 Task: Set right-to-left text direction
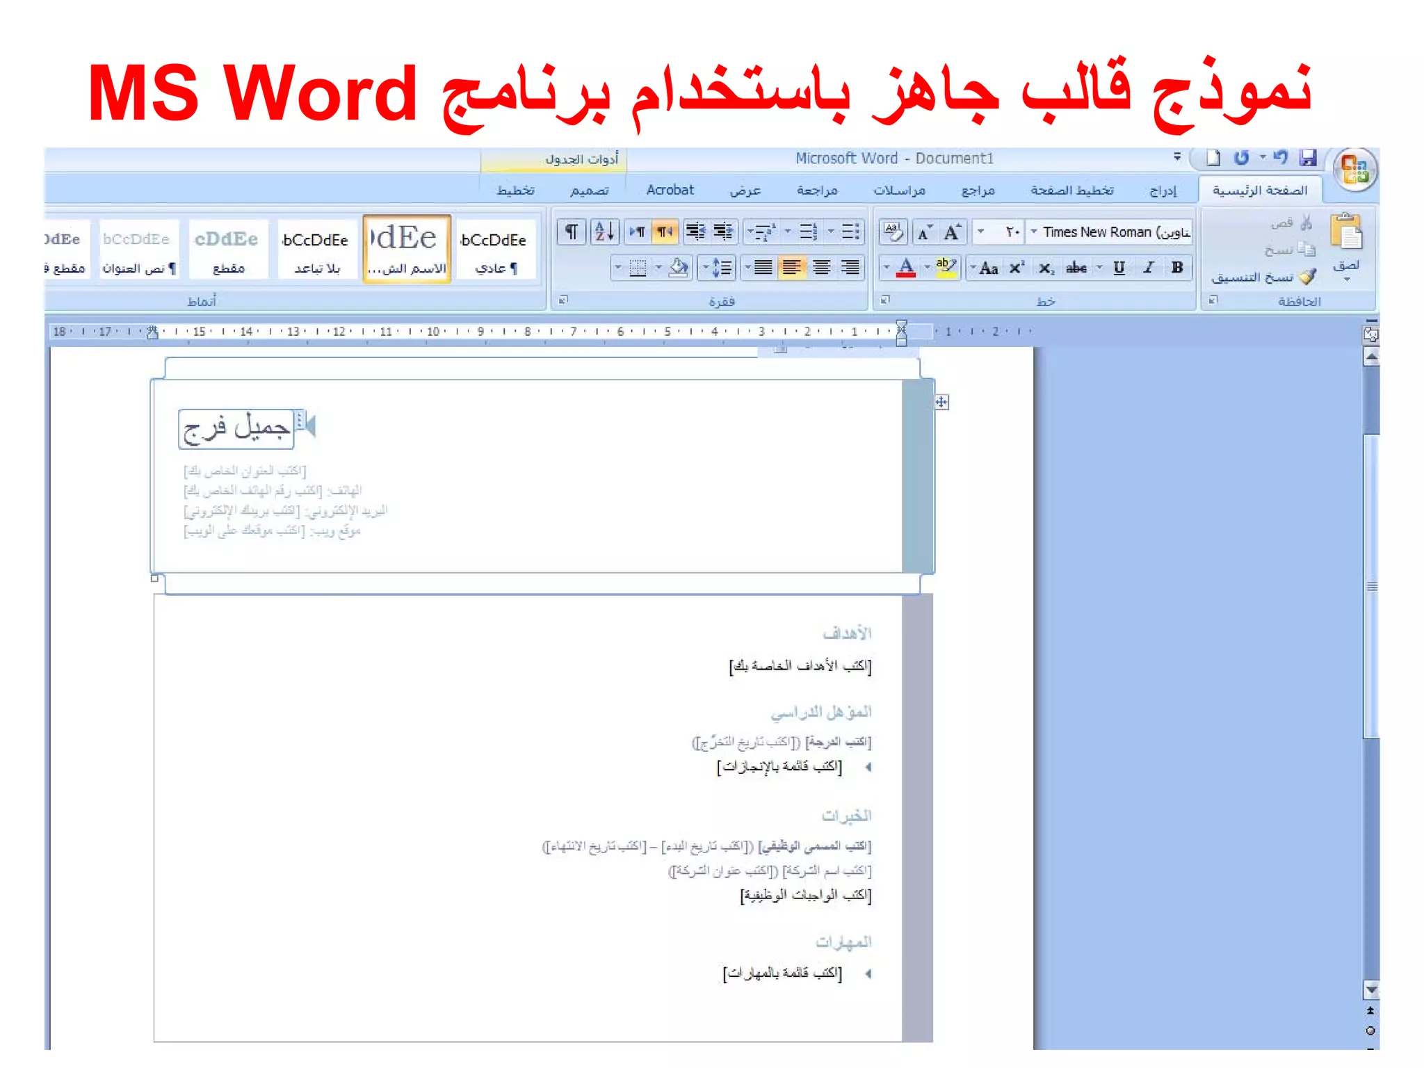(665, 232)
